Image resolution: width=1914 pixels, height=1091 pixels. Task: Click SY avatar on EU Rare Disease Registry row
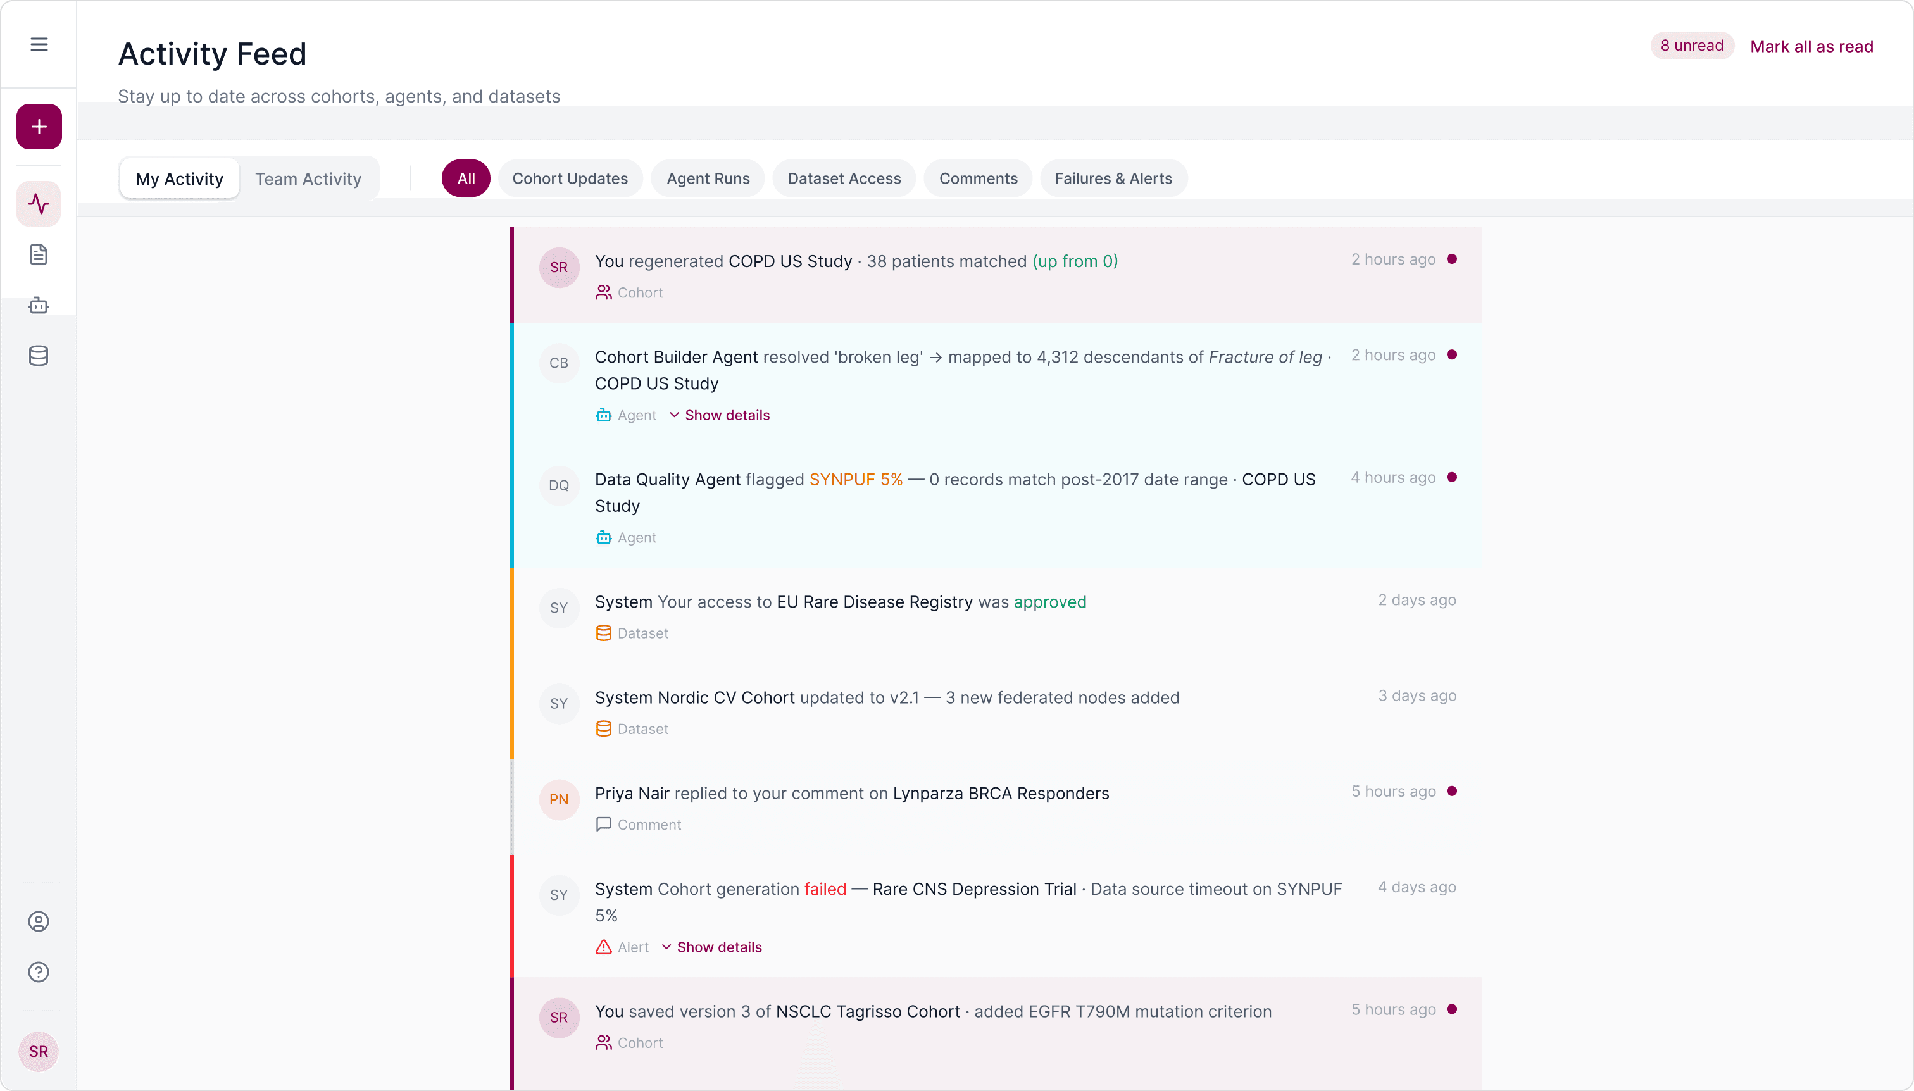[x=559, y=608]
